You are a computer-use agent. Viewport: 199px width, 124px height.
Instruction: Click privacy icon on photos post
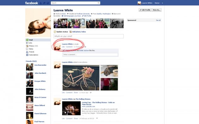(91, 92)
